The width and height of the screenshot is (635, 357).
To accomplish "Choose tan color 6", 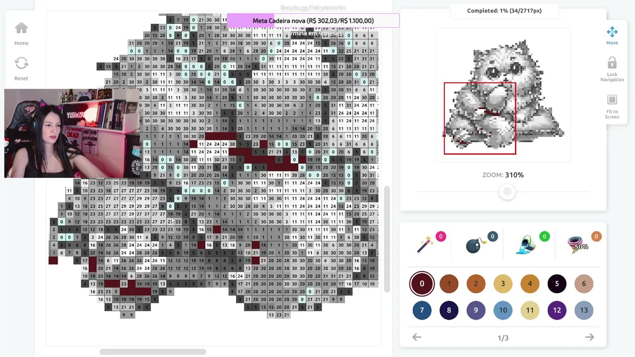I will click(x=584, y=284).
